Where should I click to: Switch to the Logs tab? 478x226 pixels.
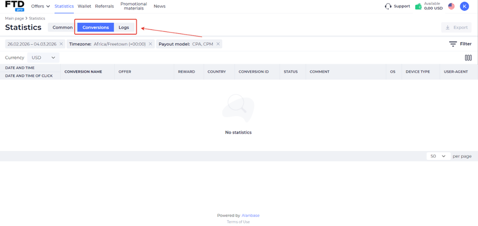(124, 27)
